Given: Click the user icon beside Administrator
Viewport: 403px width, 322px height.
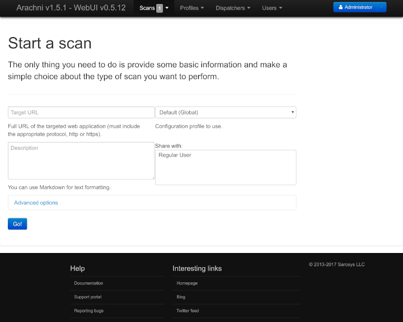Looking at the screenshot, I should point(340,7).
